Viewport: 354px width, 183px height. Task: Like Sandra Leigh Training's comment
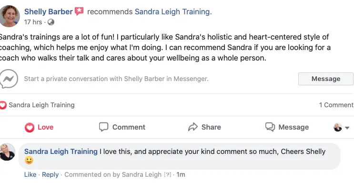pos(30,174)
